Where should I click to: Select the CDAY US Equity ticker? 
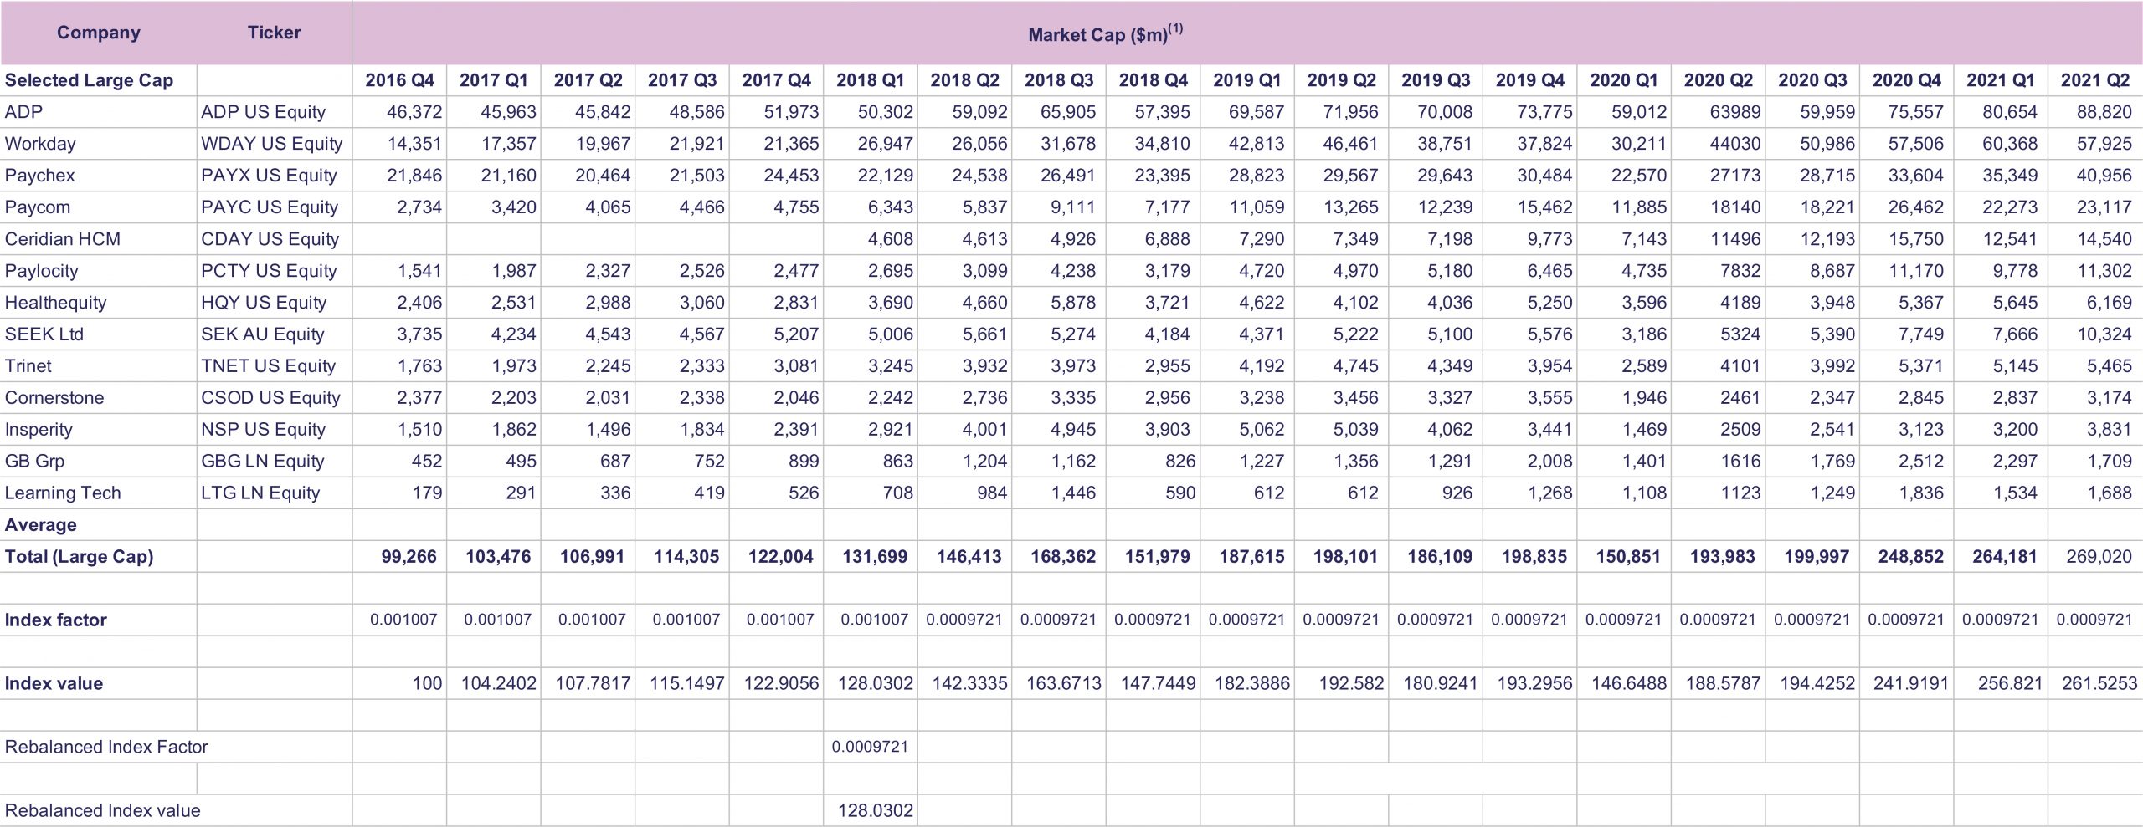270,239
